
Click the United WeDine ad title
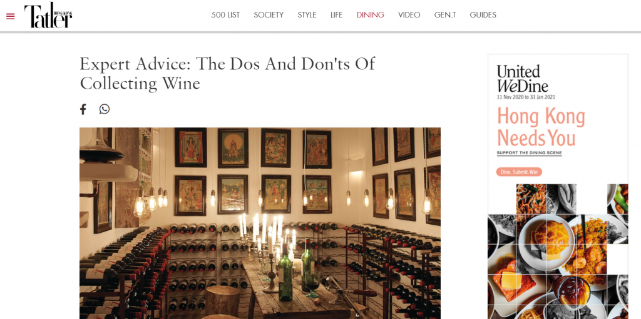[x=523, y=79]
